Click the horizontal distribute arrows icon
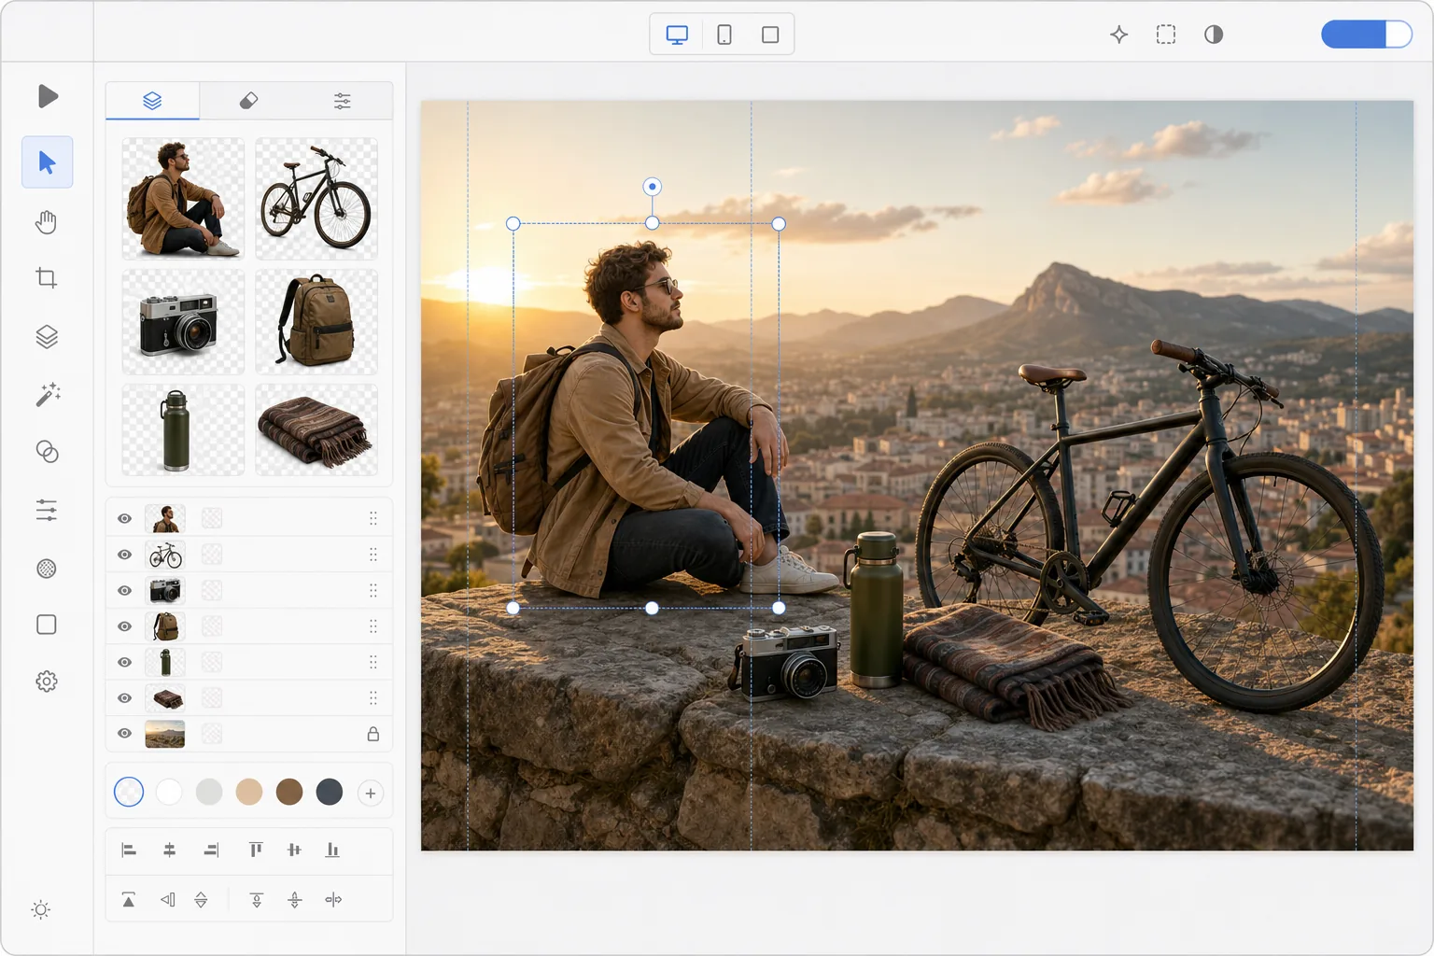The height and width of the screenshot is (956, 1434). pos(333,900)
